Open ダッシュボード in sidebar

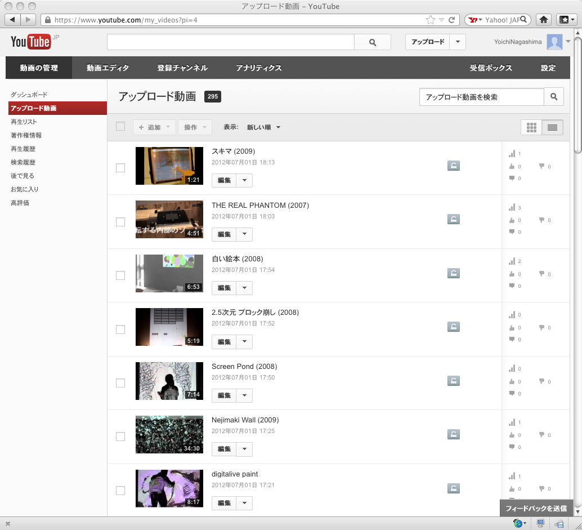[x=29, y=95]
